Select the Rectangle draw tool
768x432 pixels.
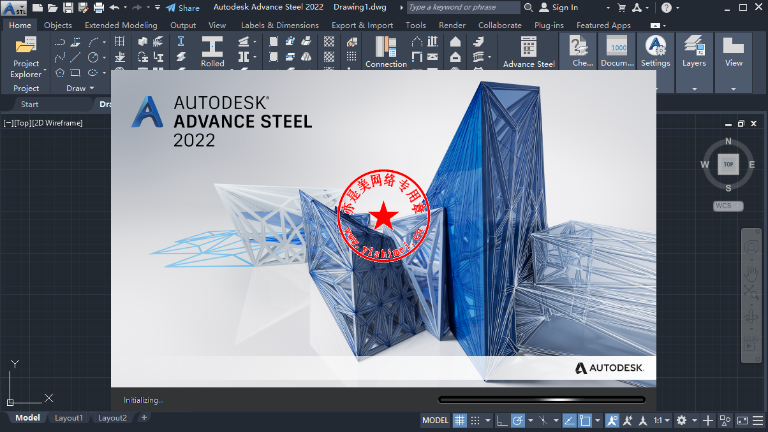[76, 72]
